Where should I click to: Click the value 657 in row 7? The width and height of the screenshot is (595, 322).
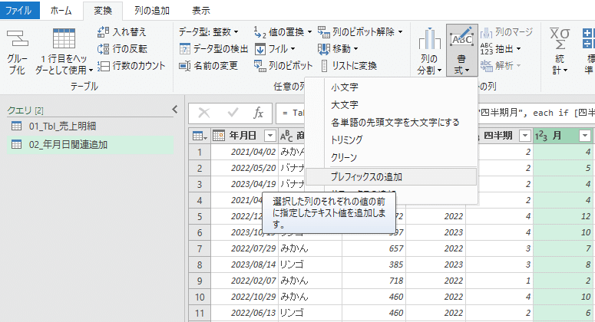(x=374, y=248)
